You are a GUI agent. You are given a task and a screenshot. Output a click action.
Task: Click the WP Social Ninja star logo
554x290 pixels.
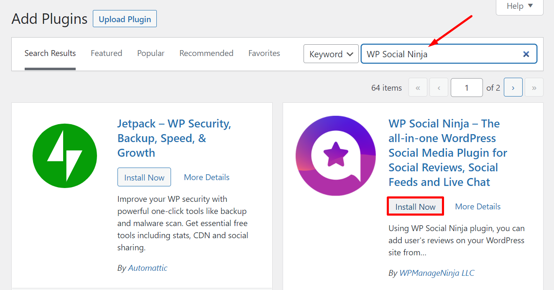coord(336,156)
